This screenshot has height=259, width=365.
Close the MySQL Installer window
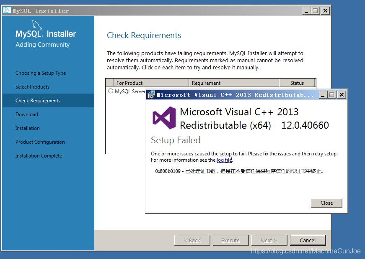[x=326, y=11]
